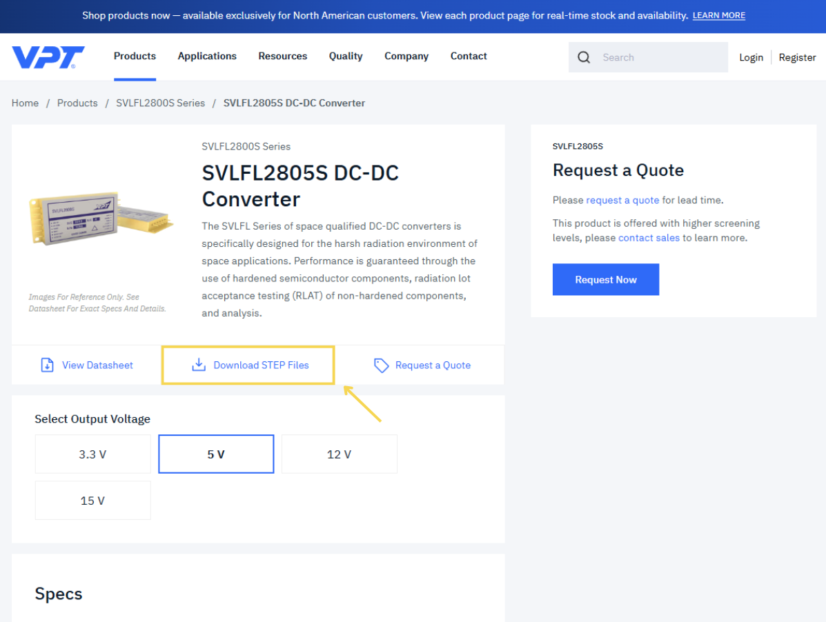This screenshot has width=826, height=622.
Task: Click the current page breadcrumb text
Action: click(294, 103)
